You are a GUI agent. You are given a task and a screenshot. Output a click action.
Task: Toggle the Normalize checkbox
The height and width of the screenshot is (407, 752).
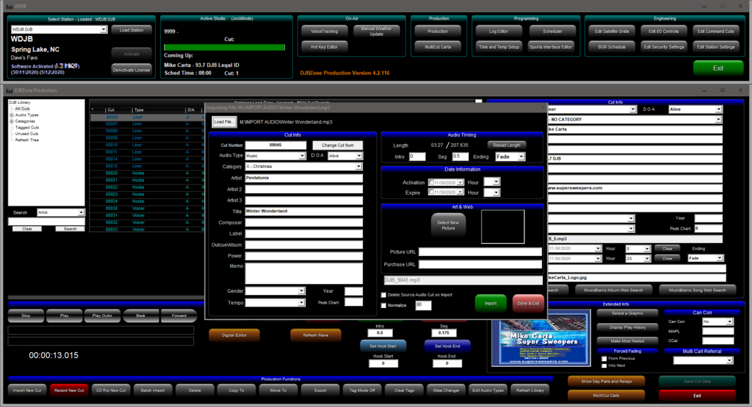[x=384, y=305]
